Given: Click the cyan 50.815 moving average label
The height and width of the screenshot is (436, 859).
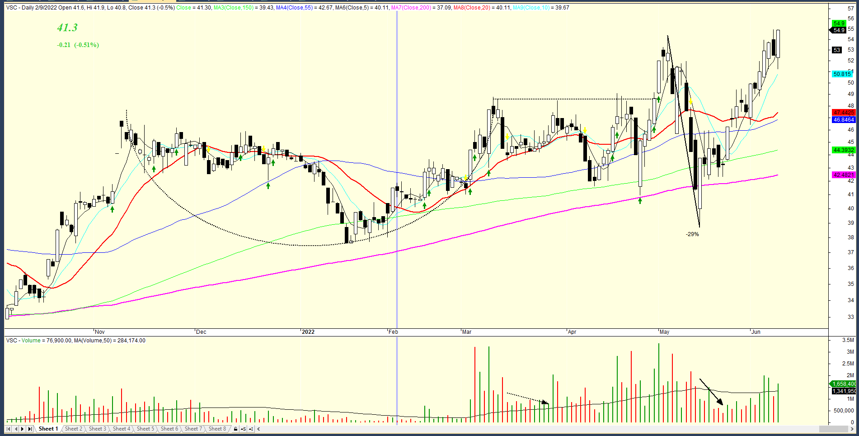Looking at the screenshot, I should pos(842,74).
